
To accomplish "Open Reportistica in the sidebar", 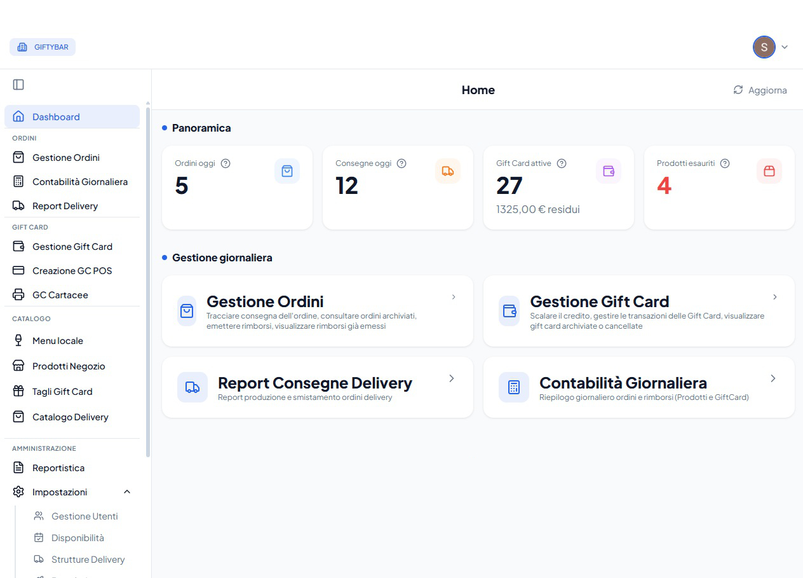I will click(x=72, y=467).
